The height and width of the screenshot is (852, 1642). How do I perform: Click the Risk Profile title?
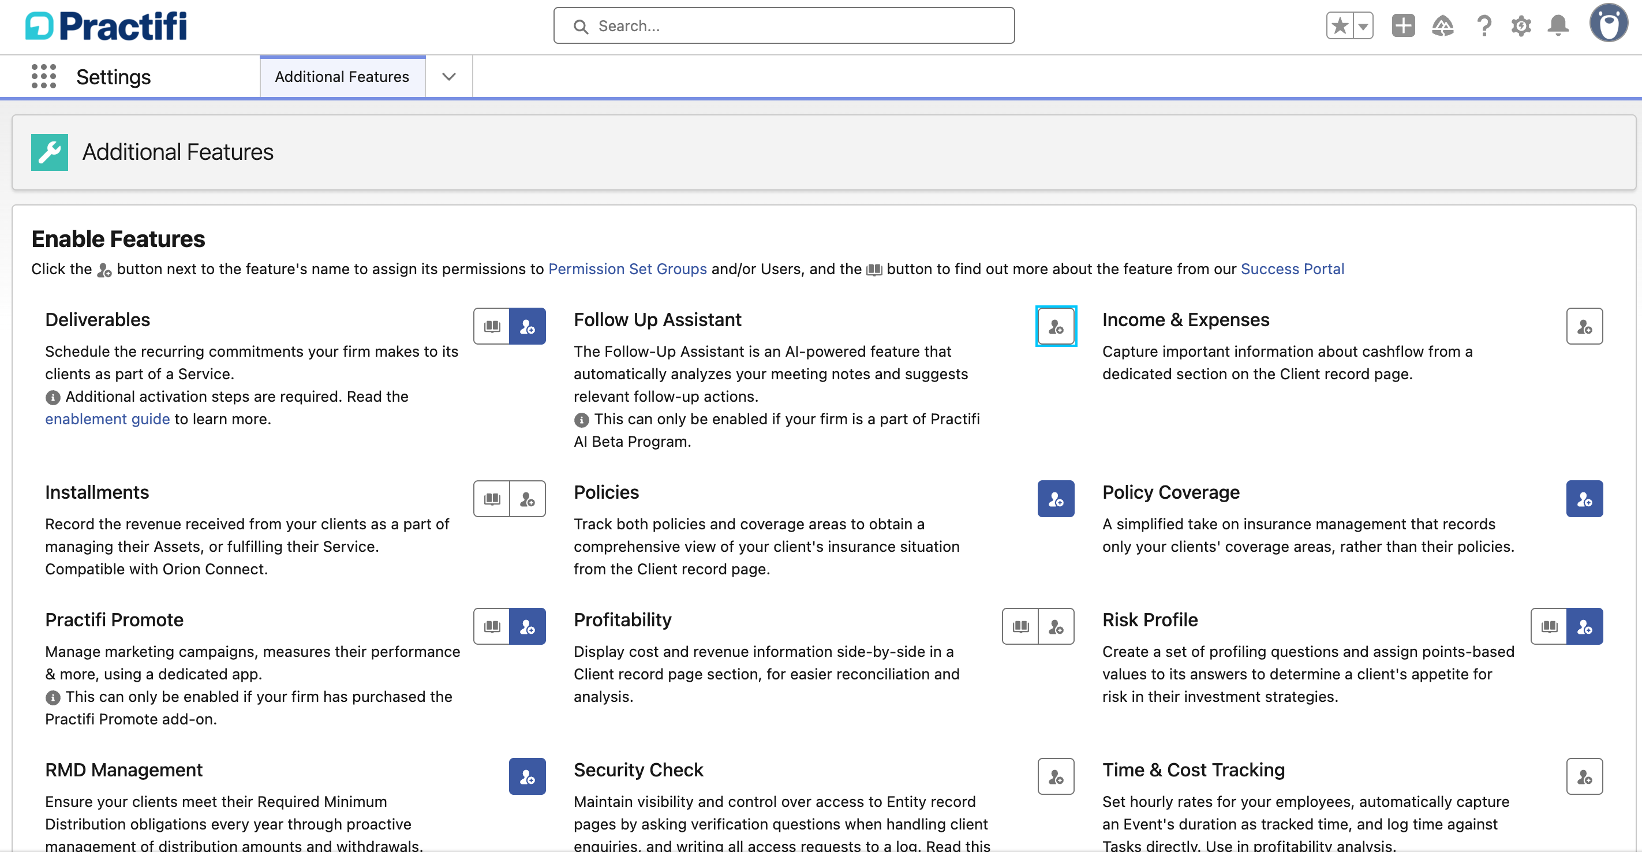pos(1150,620)
